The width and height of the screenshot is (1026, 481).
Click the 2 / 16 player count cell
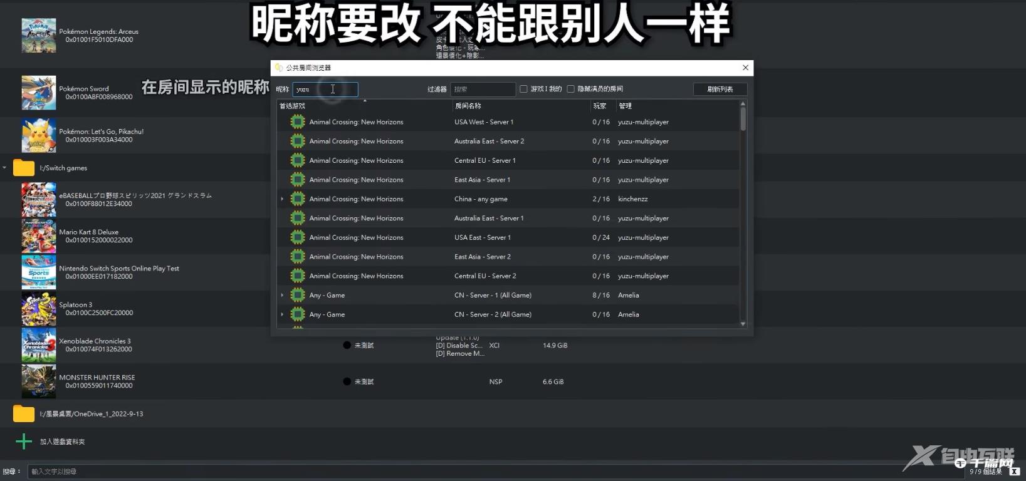601,199
